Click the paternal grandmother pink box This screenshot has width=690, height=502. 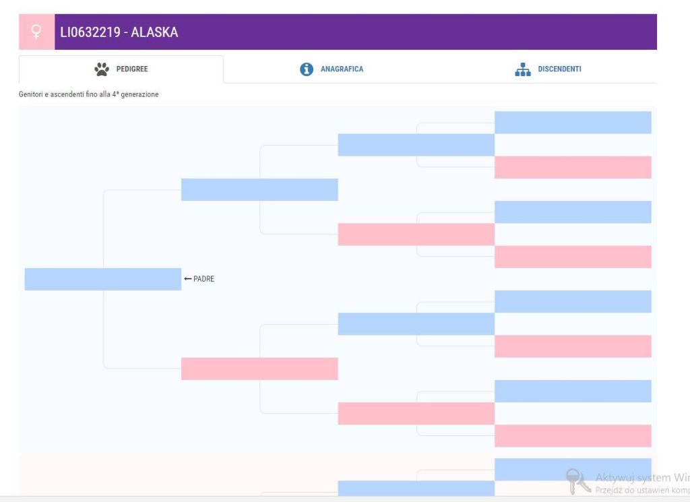[259, 369]
